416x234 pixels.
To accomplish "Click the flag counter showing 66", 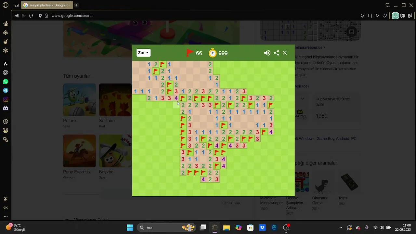I will pyautogui.click(x=194, y=53).
